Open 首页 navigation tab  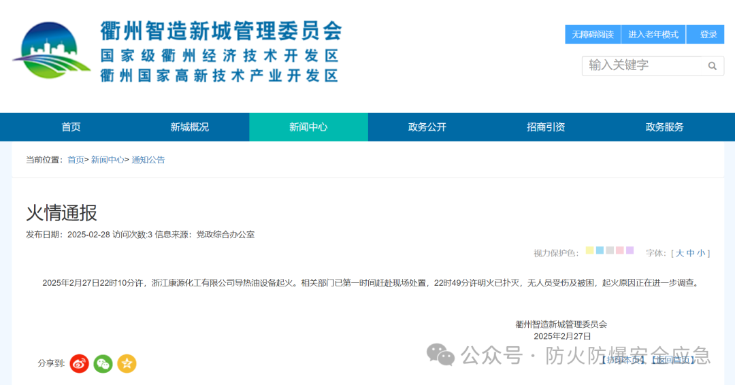tap(71, 127)
